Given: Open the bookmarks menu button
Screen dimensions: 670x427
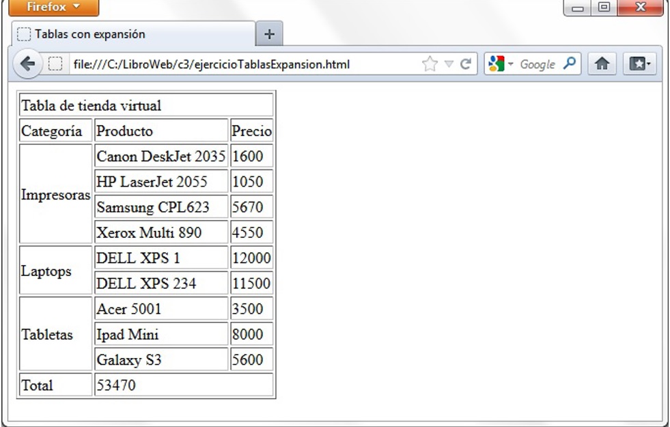Looking at the screenshot, I should (x=640, y=64).
